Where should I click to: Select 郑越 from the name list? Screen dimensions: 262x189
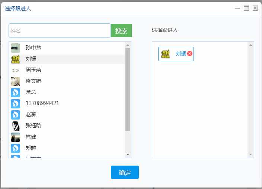(x=31, y=148)
